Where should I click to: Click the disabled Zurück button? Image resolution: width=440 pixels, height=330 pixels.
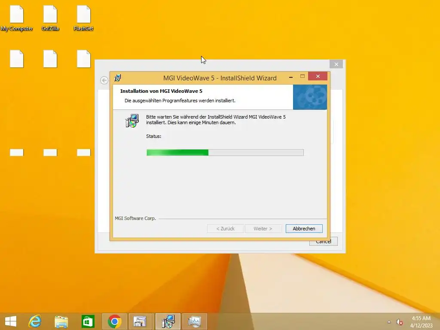click(225, 229)
